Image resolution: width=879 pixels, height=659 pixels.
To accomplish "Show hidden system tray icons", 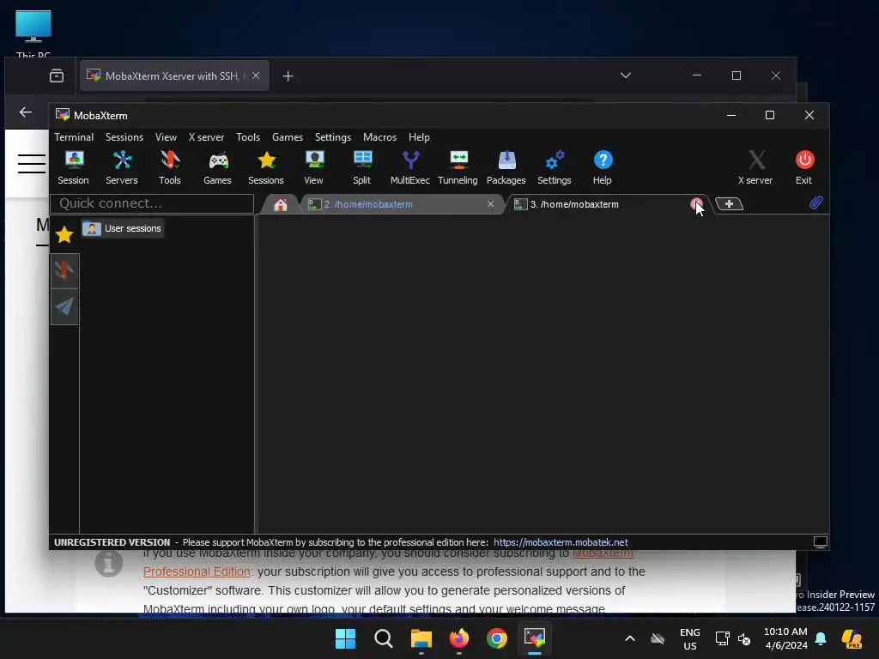I will [629, 638].
